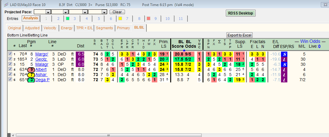
Task: Click the green BL Score 17.5 cell
Action: [179, 59]
